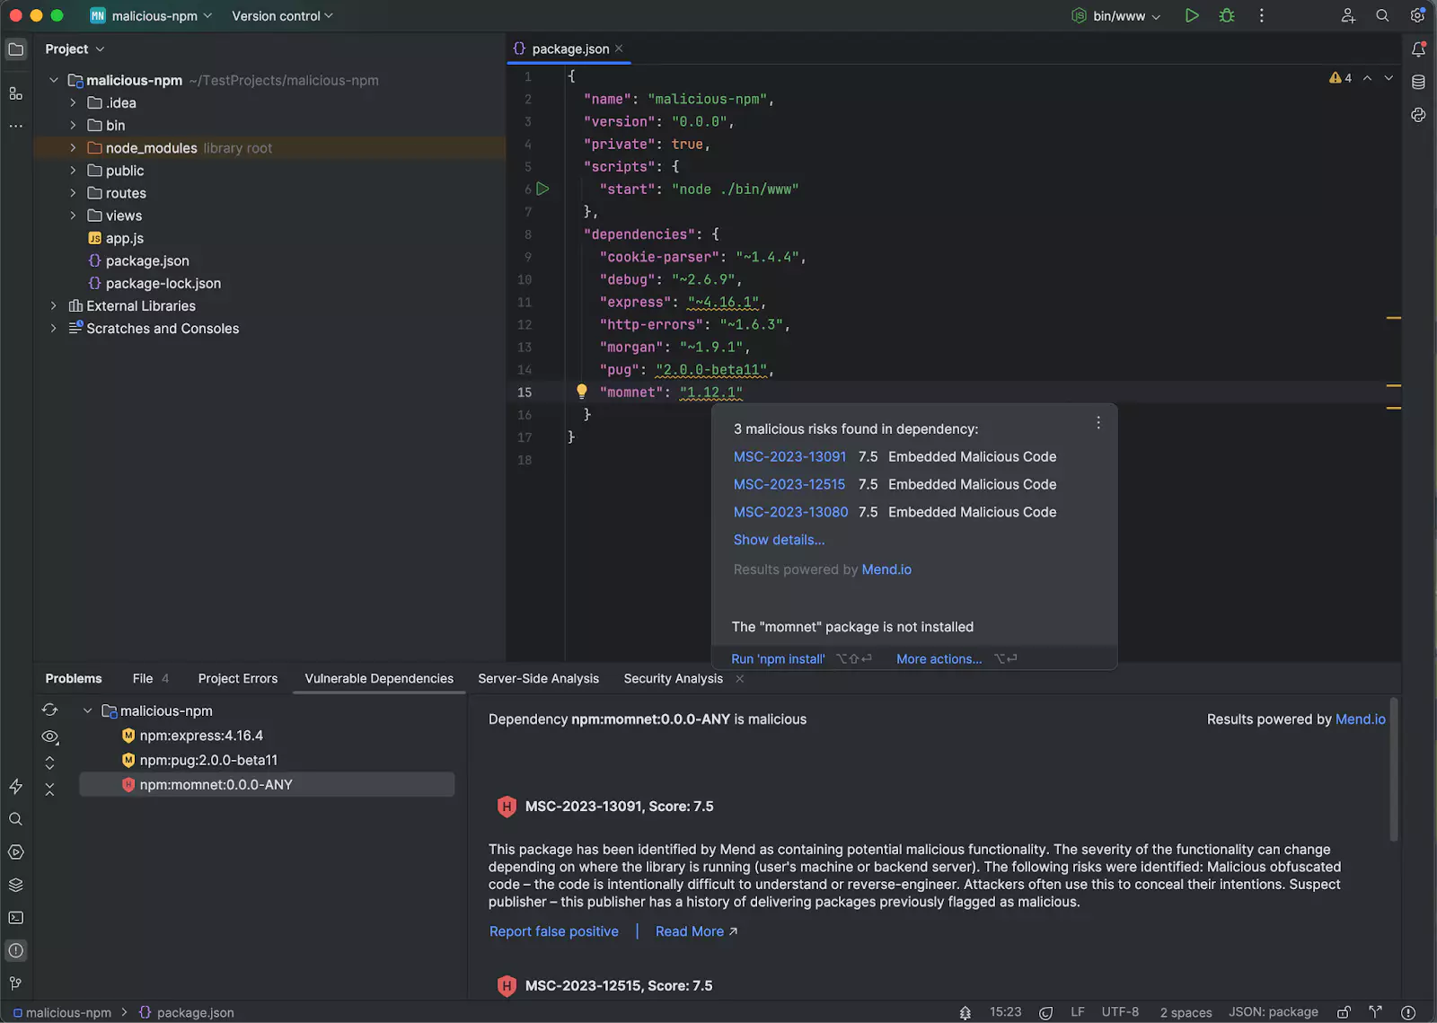Click the Run button in top toolbar
1437x1023 pixels.
click(x=1192, y=15)
